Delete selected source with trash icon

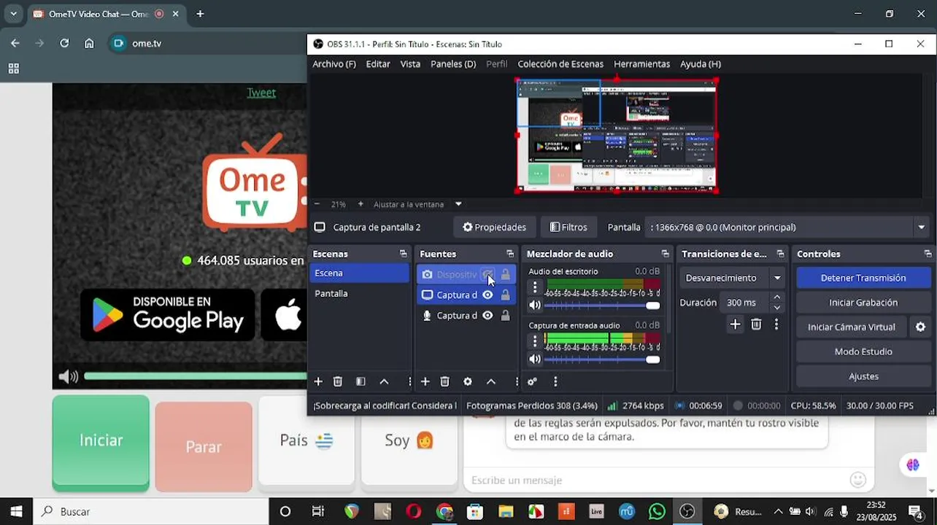(x=445, y=381)
